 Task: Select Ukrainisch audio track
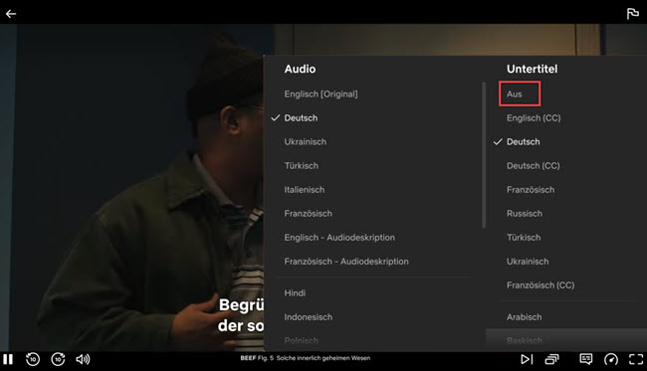tap(305, 142)
